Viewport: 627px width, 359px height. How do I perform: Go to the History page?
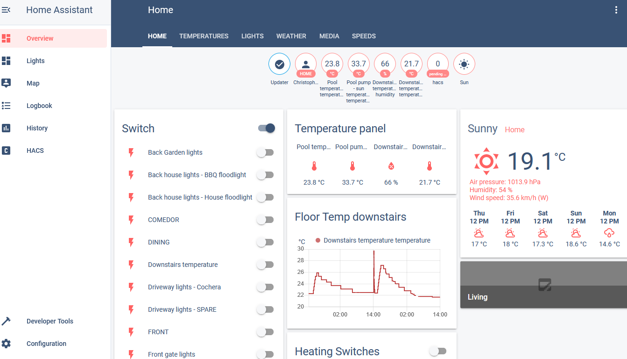53,128
